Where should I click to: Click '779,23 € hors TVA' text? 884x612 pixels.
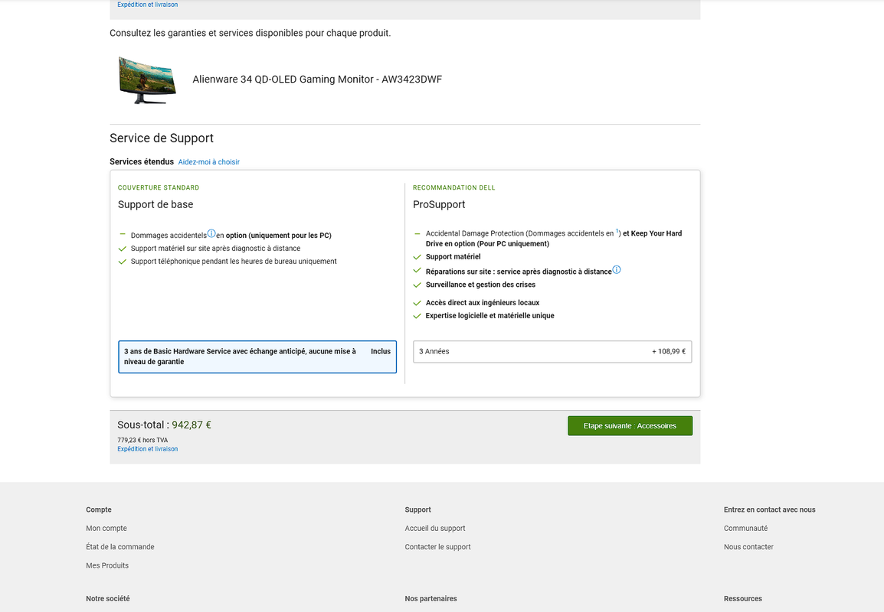142,441
